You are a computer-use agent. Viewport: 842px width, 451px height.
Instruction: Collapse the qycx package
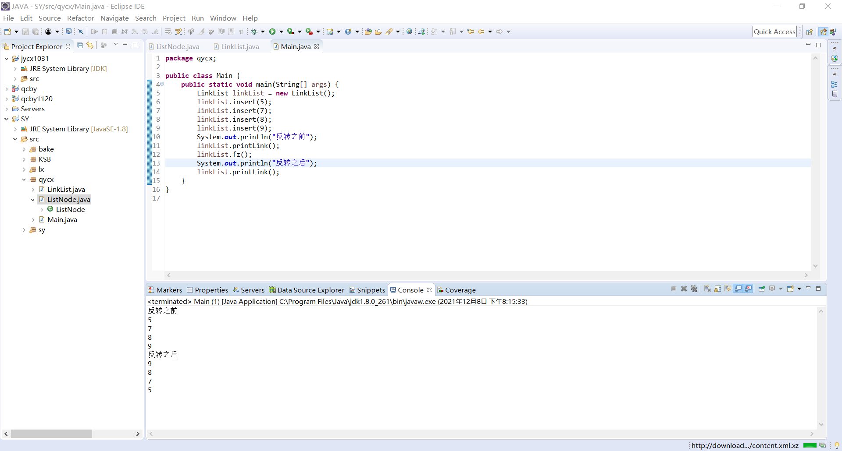coord(24,180)
